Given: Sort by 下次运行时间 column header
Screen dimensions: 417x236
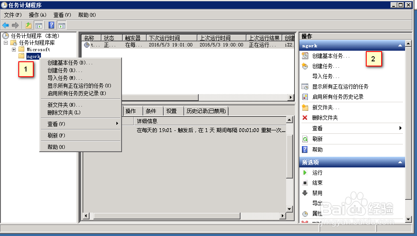Looking at the screenshot, I should click(172, 38).
